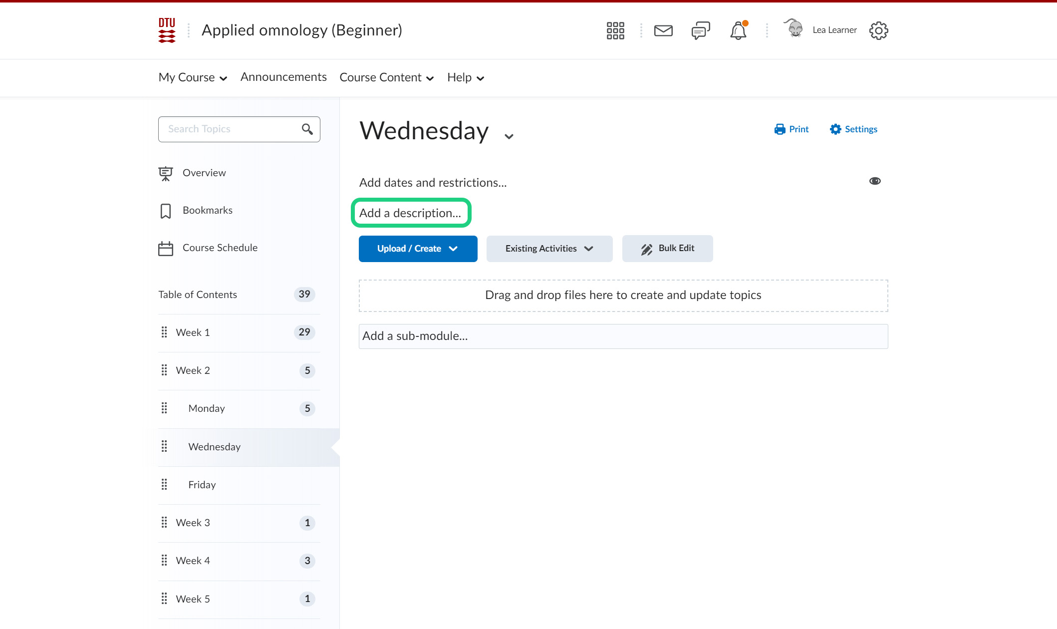
Task: Expand the Wednesday title dropdown chevron
Action: click(509, 136)
